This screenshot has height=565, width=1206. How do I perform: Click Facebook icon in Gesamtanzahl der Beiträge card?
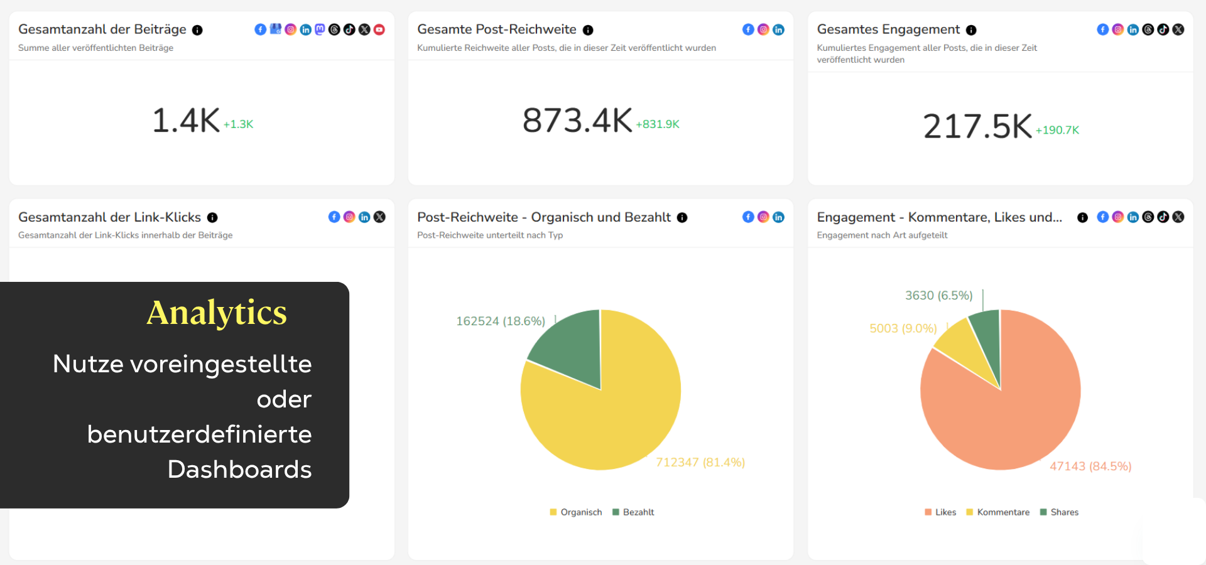click(x=261, y=30)
